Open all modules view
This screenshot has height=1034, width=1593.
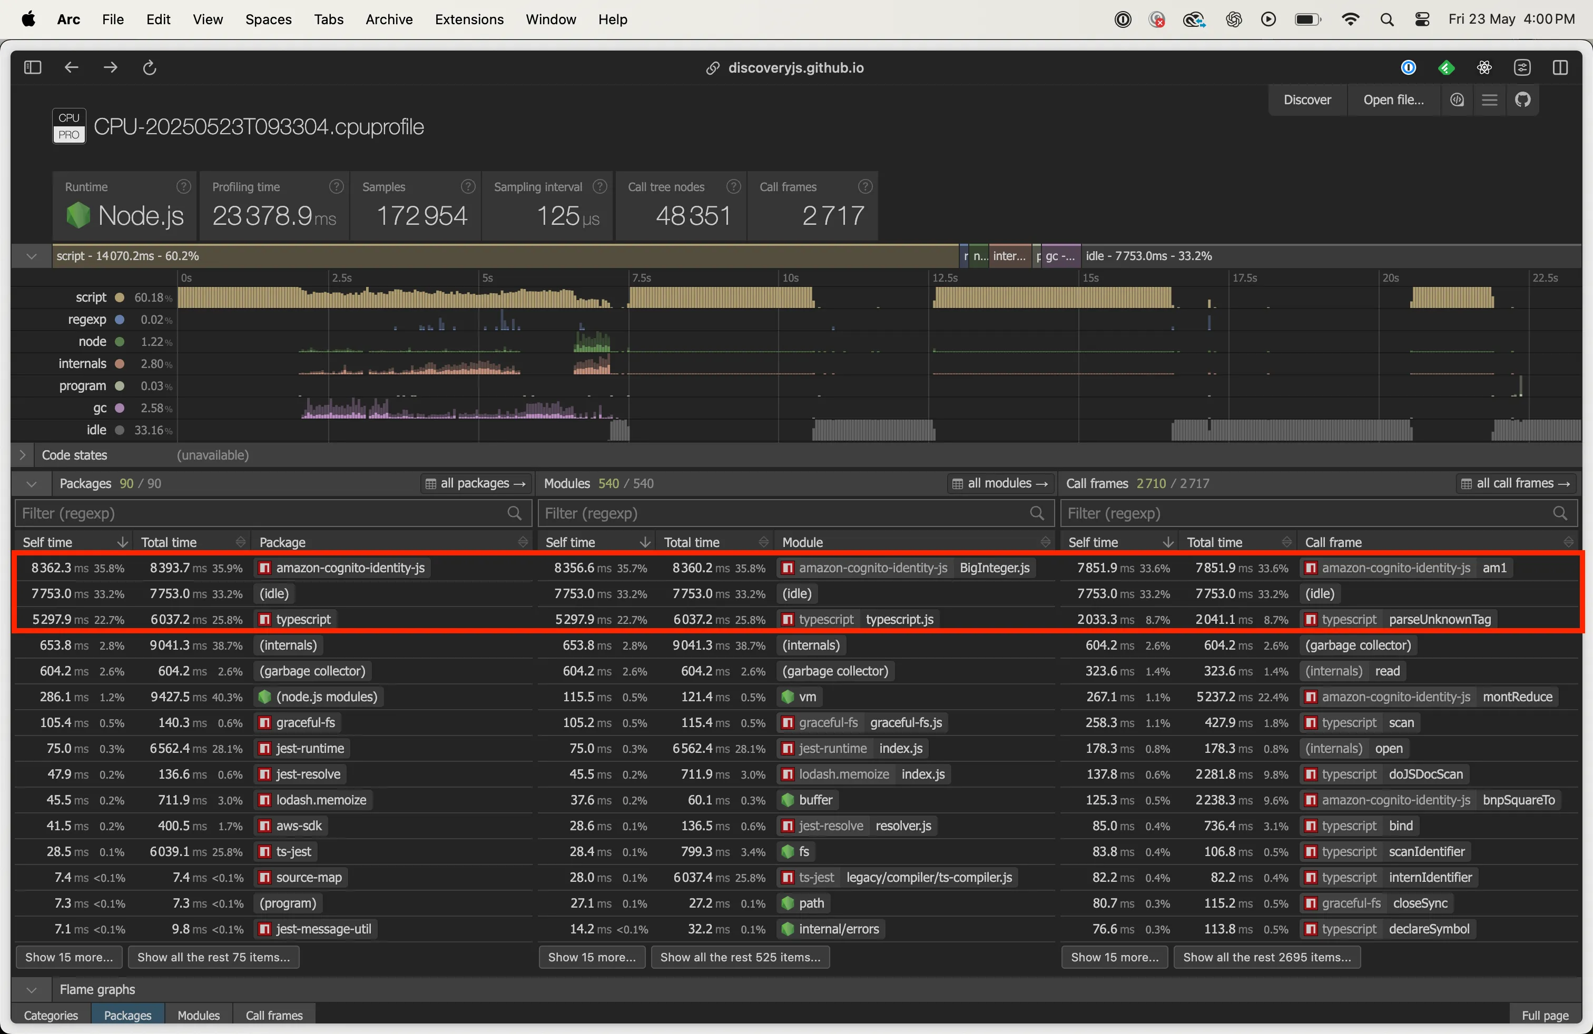tap(1001, 483)
